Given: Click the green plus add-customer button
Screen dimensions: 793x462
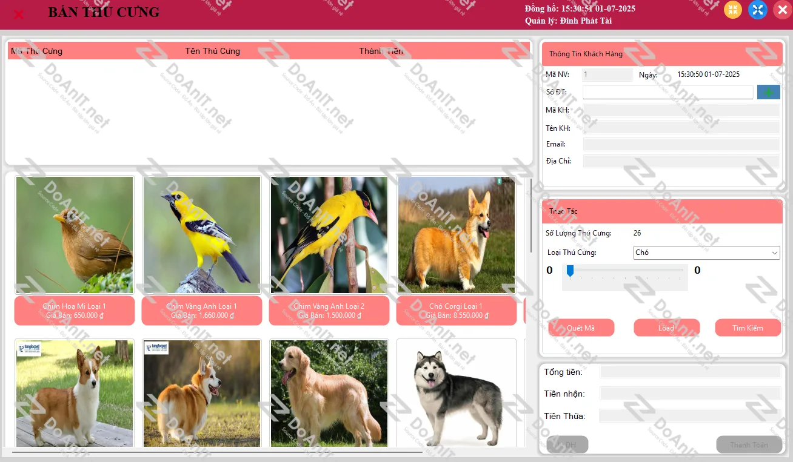Looking at the screenshot, I should tap(768, 92).
